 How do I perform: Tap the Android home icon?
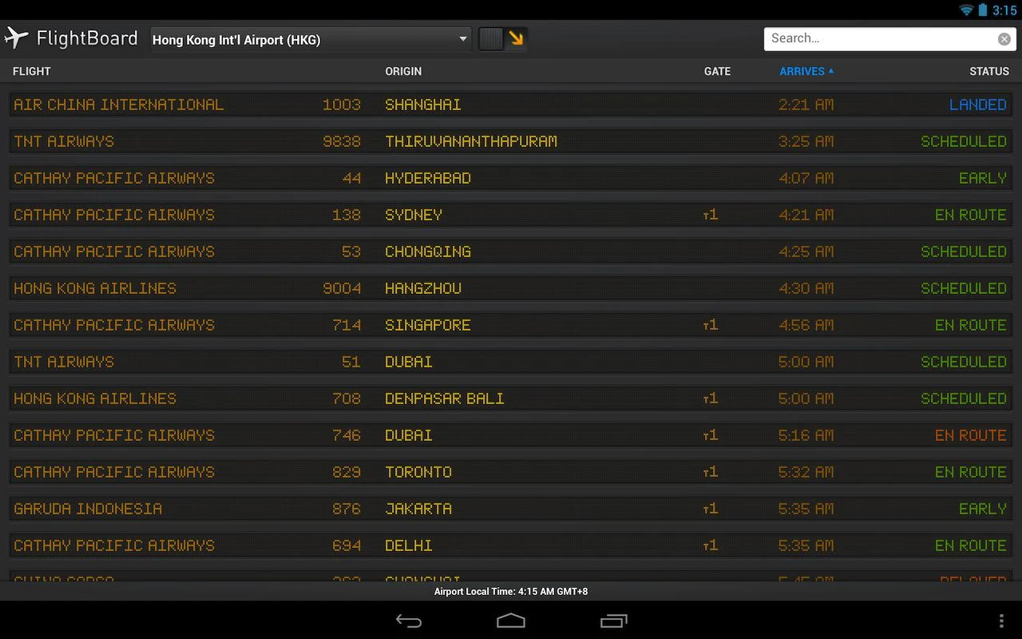click(x=511, y=621)
